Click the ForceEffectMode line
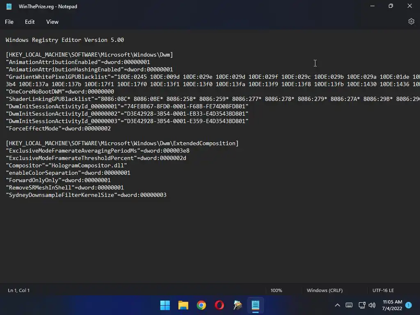420x315 pixels. tap(58, 128)
